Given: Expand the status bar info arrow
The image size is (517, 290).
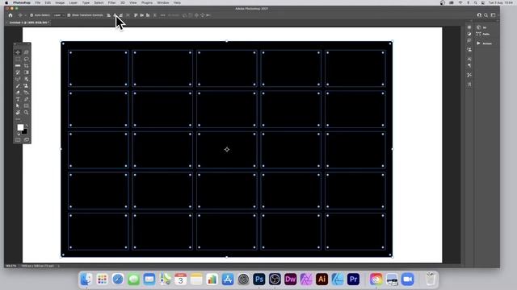Looking at the screenshot, I should click(59, 266).
